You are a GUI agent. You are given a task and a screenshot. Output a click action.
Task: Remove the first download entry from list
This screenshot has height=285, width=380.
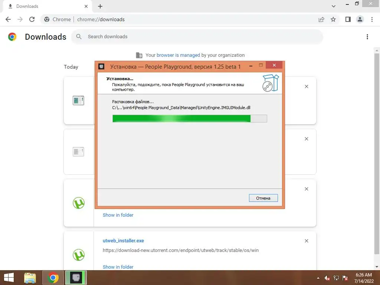pyautogui.click(x=306, y=86)
